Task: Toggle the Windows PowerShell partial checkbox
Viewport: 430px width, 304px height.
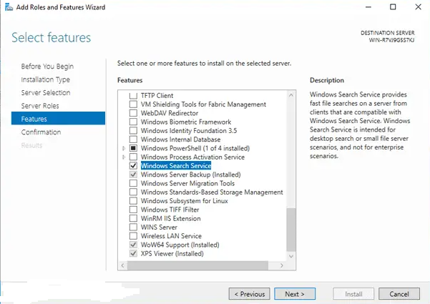Action: click(x=133, y=148)
